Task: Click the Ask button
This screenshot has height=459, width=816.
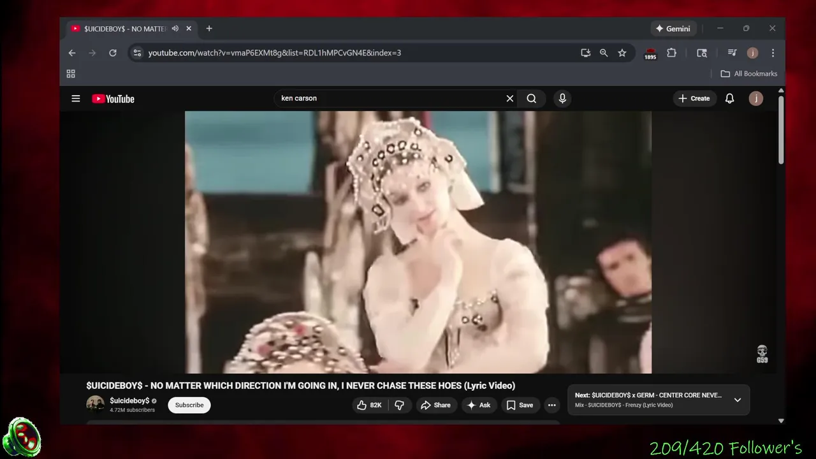Action: click(479, 405)
